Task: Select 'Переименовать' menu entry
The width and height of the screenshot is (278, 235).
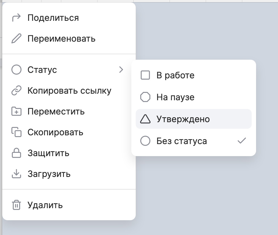Action: (61, 39)
